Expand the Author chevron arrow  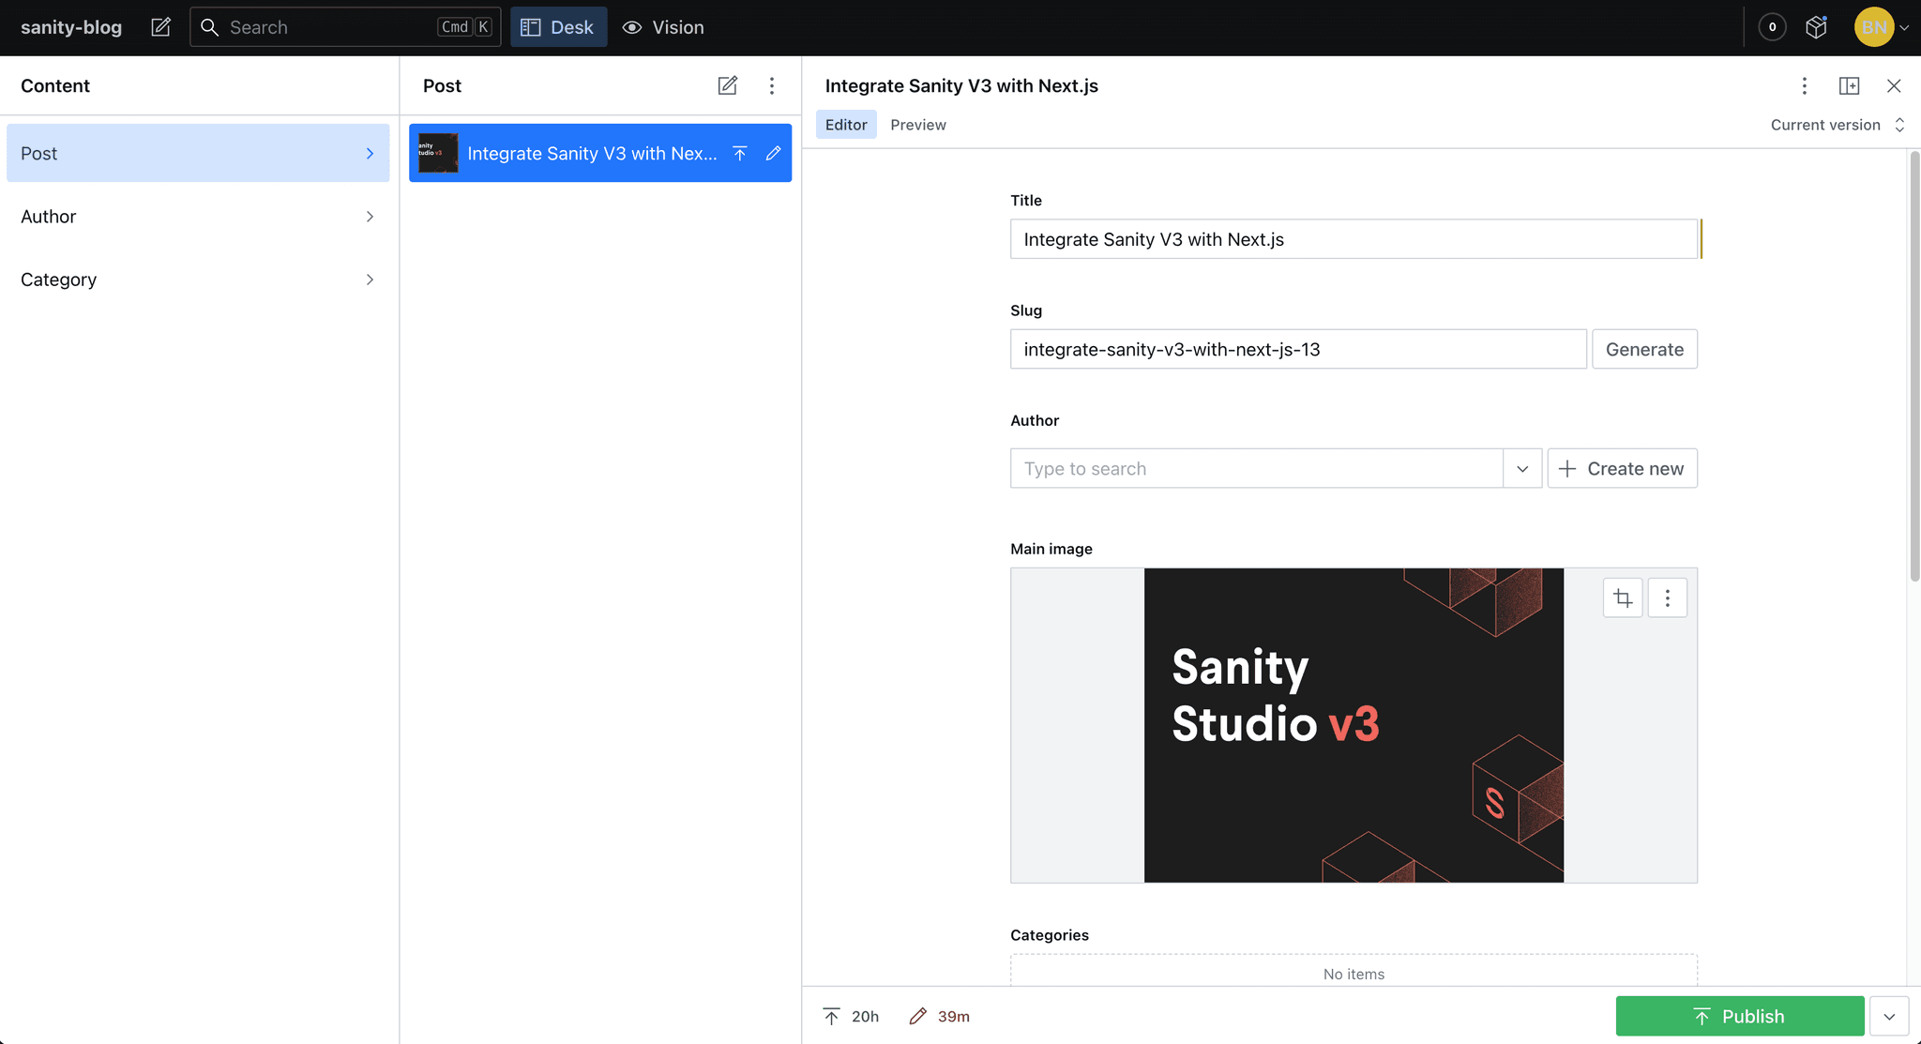point(370,216)
